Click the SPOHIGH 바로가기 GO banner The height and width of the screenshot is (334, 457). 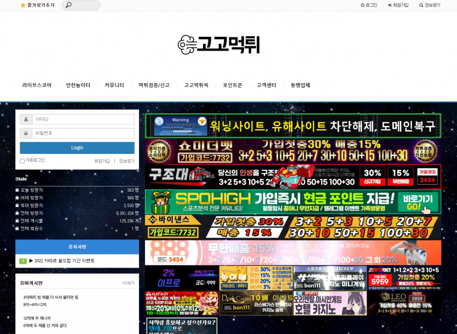point(293,201)
